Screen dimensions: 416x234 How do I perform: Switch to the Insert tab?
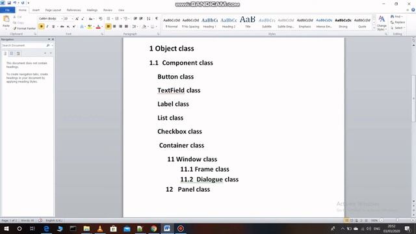click(x=36, y=10)
